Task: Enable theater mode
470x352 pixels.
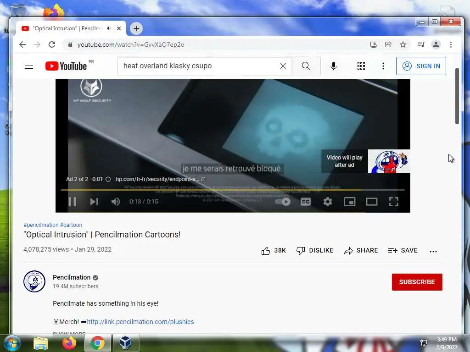Action: (x=372, y=202)
